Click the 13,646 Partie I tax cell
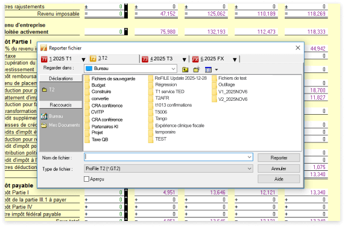The image size is (345, 227). 218,193
